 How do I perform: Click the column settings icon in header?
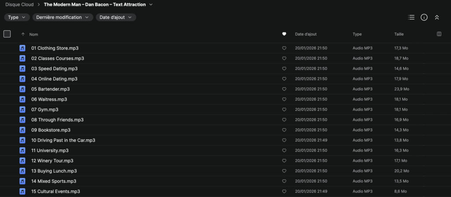439,34
